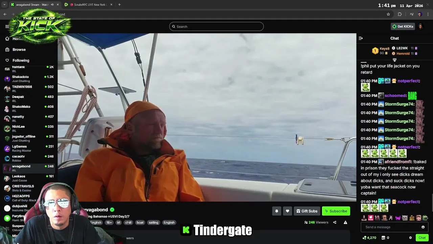Pick the white cat emote in quick emotes

click(x=405, y=218)
